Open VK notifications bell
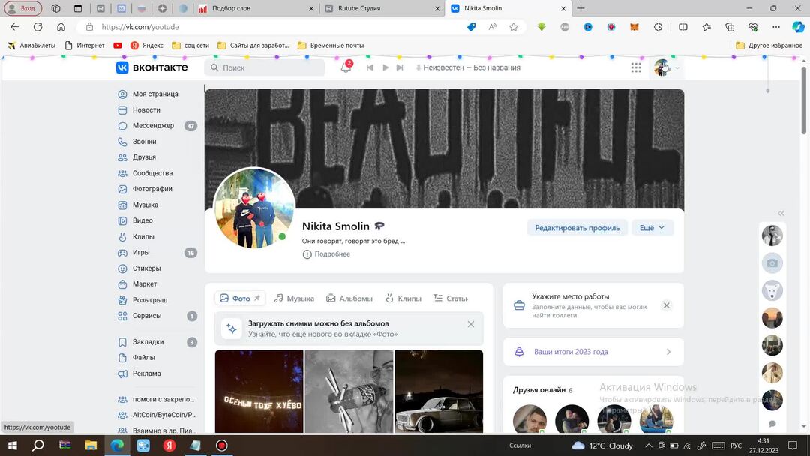Screen dimensions: 810x456 (x=346, y=67)
